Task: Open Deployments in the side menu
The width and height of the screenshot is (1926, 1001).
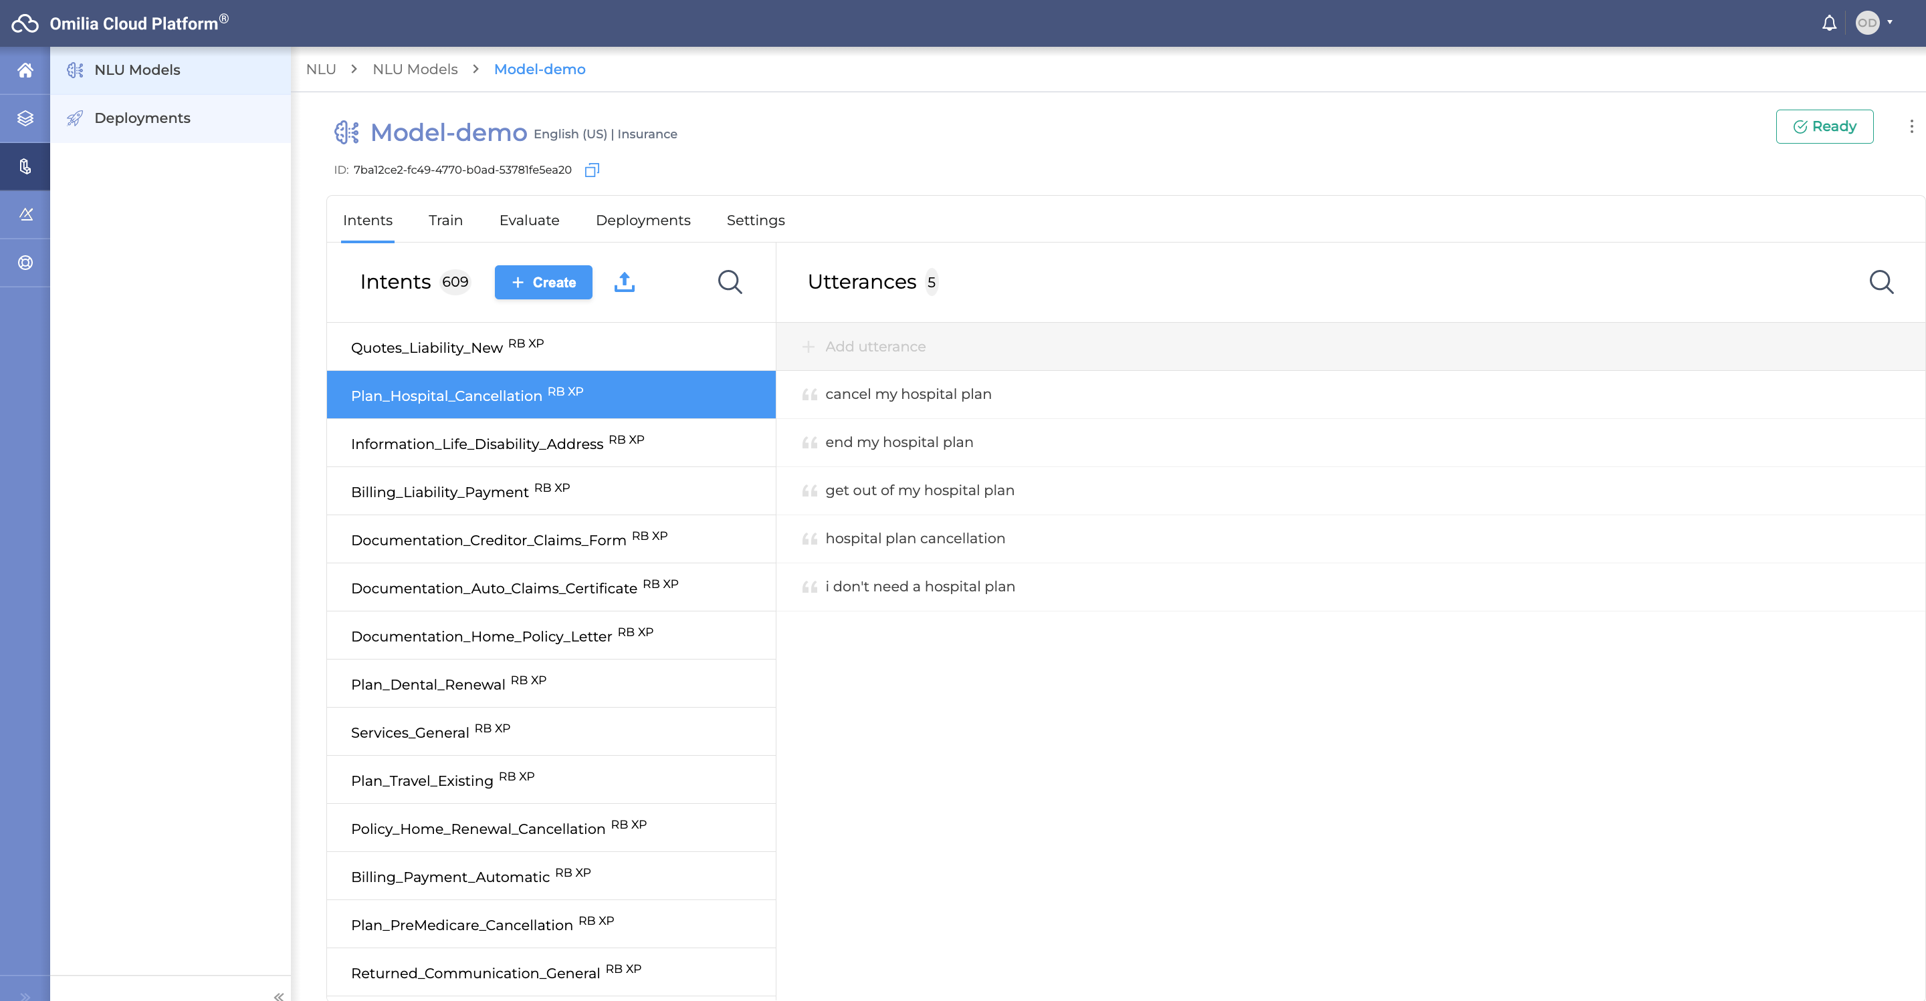Action: coord(142,118)
